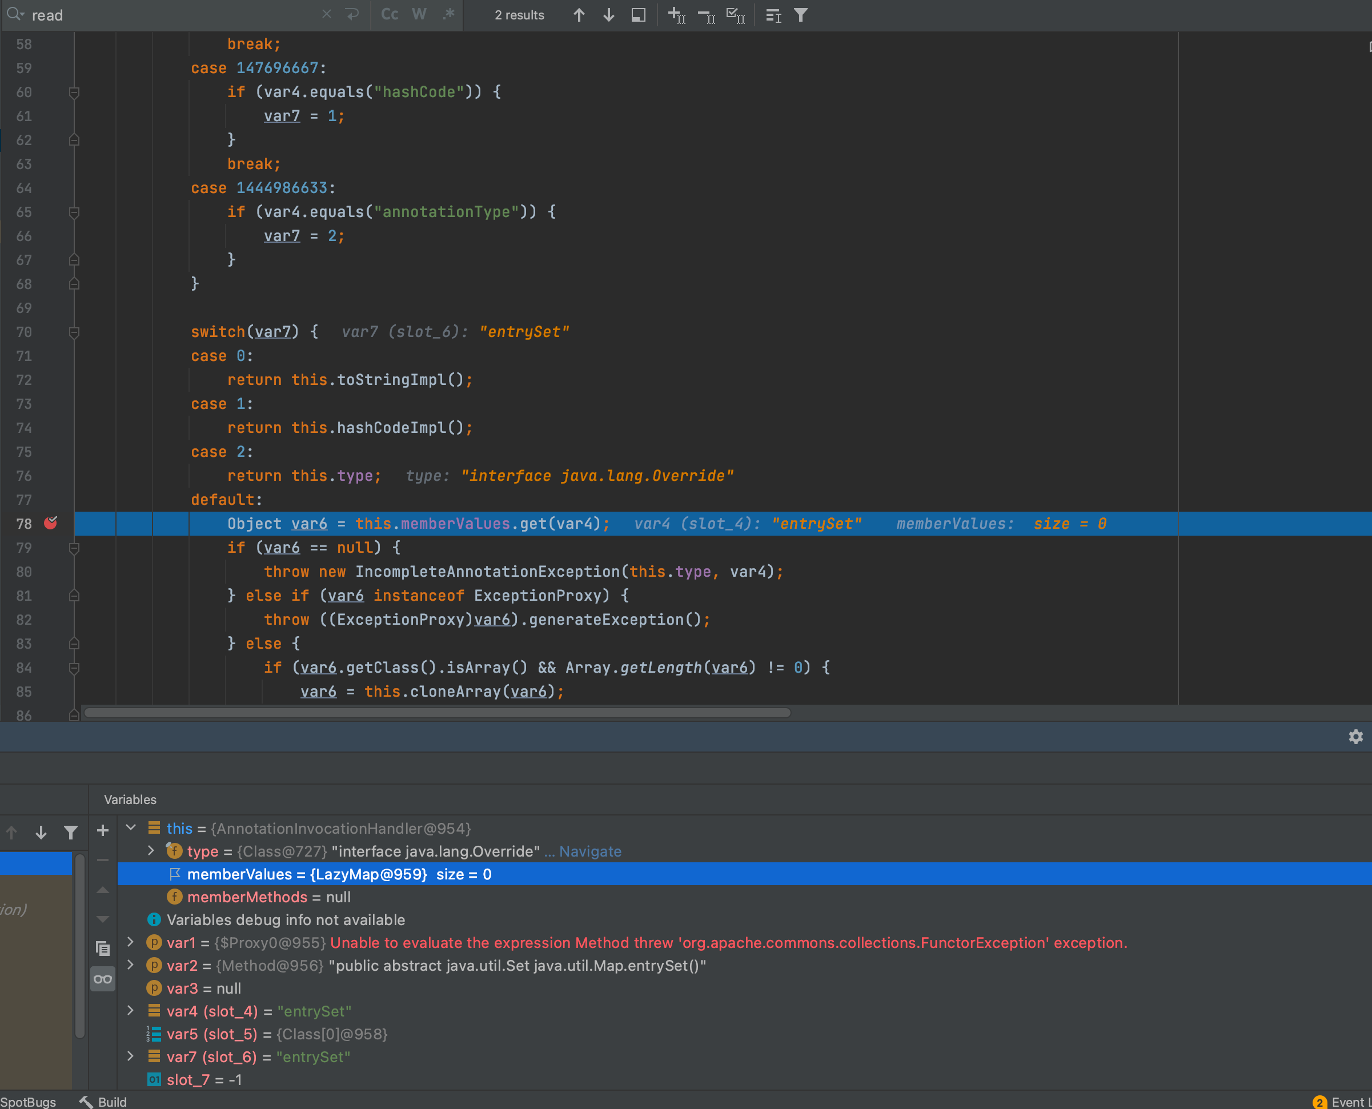Collapse the 'this' variable node
The height and width of the screenshot is (1109, 1372).
coord(131,828)
